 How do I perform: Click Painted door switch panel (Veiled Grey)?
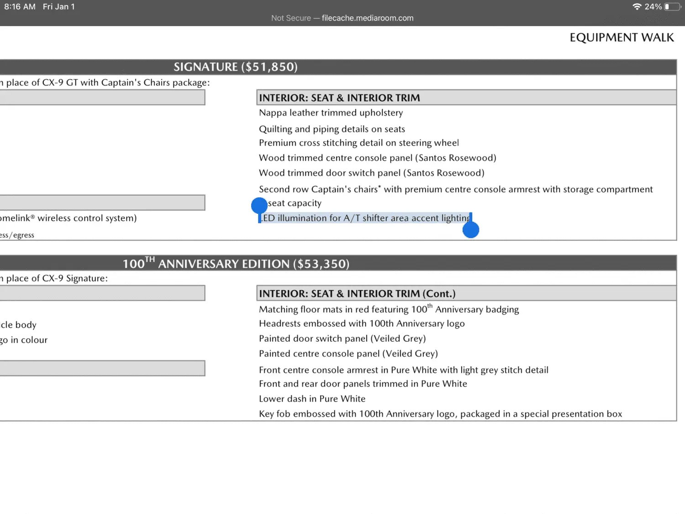click(x=342, y=339)
